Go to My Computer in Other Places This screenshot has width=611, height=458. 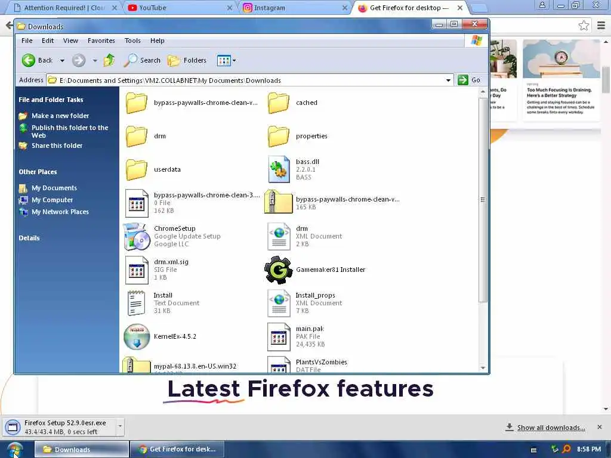[53, 200]
